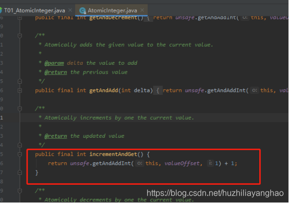
Task: Click fold end marker at incrementAndGet closing brace
Action: tap(20, 173)
